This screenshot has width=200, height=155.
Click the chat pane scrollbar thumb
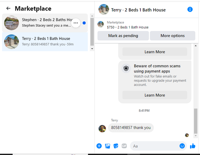pos(196,121)
